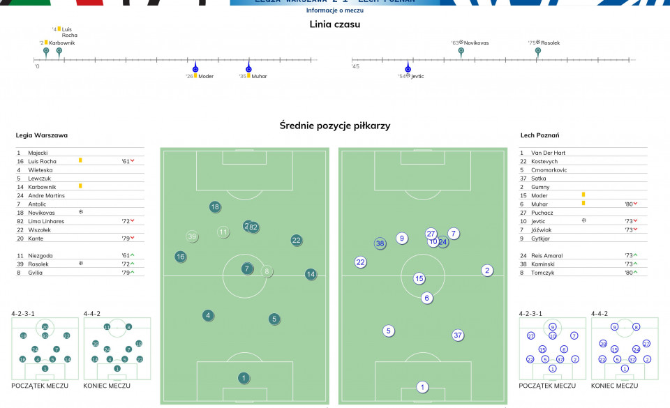
Task: Open the Informacje o meczu link
Action: coord(334,10)
